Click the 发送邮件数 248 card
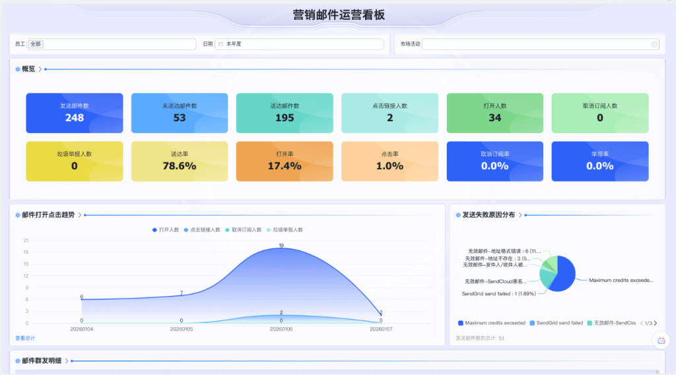The image size is (676, 375). tap(75, 113)
